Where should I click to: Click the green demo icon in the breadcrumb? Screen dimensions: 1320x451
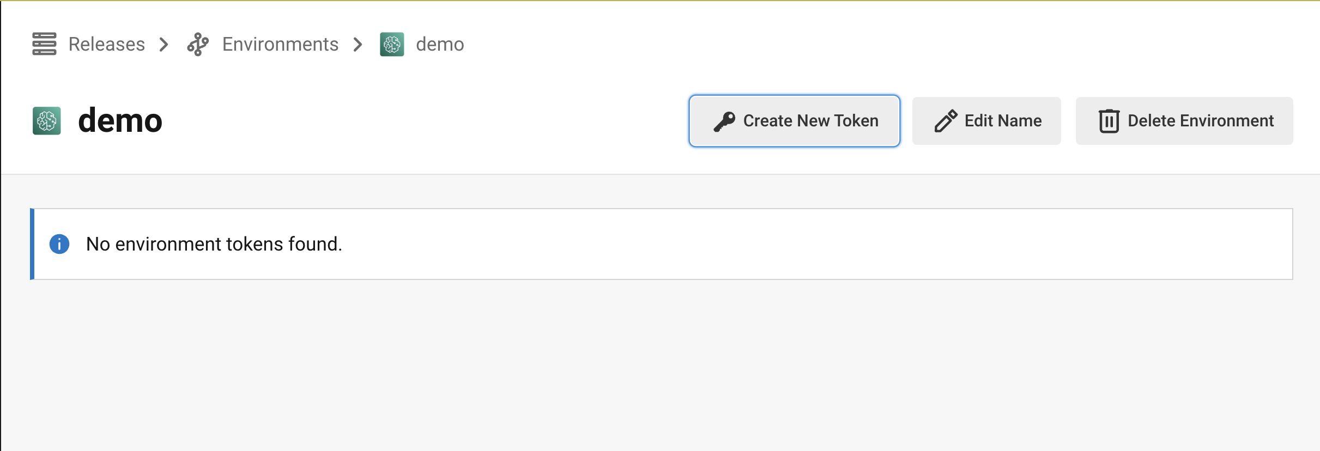point(392,45)
